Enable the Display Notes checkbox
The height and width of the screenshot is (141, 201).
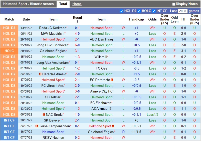tap(174, 4)
